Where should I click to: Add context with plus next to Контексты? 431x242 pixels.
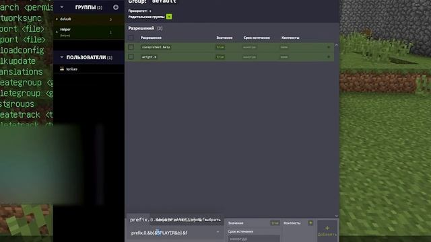[310, 223]
